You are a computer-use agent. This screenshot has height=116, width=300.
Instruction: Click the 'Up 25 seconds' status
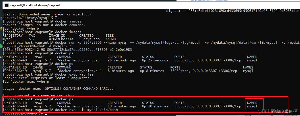coord(155,60)
